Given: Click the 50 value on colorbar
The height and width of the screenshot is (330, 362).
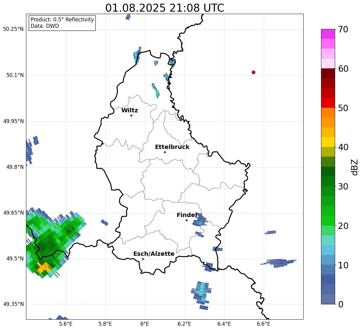Looking at the screenshot, I should coord(343,108).
